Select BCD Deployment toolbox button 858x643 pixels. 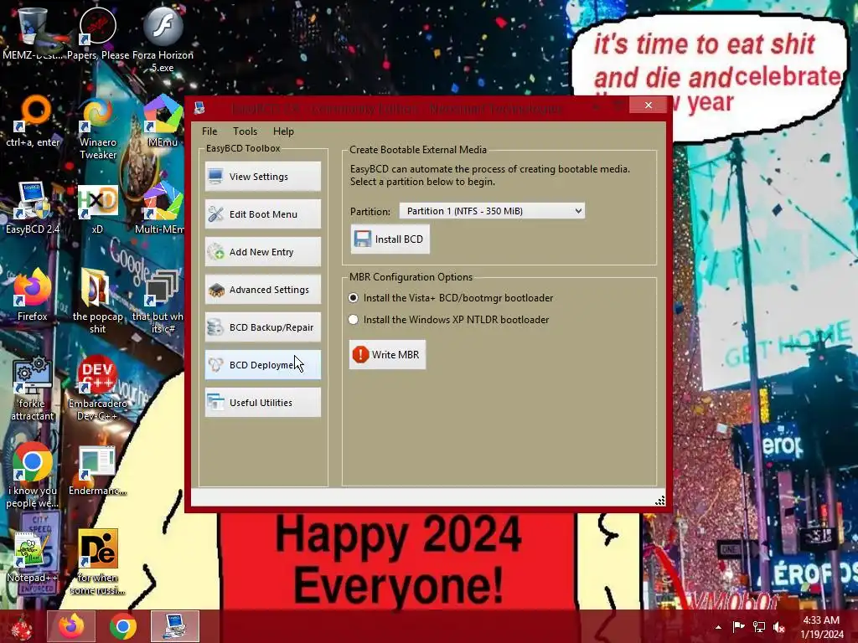click(262, 365)
